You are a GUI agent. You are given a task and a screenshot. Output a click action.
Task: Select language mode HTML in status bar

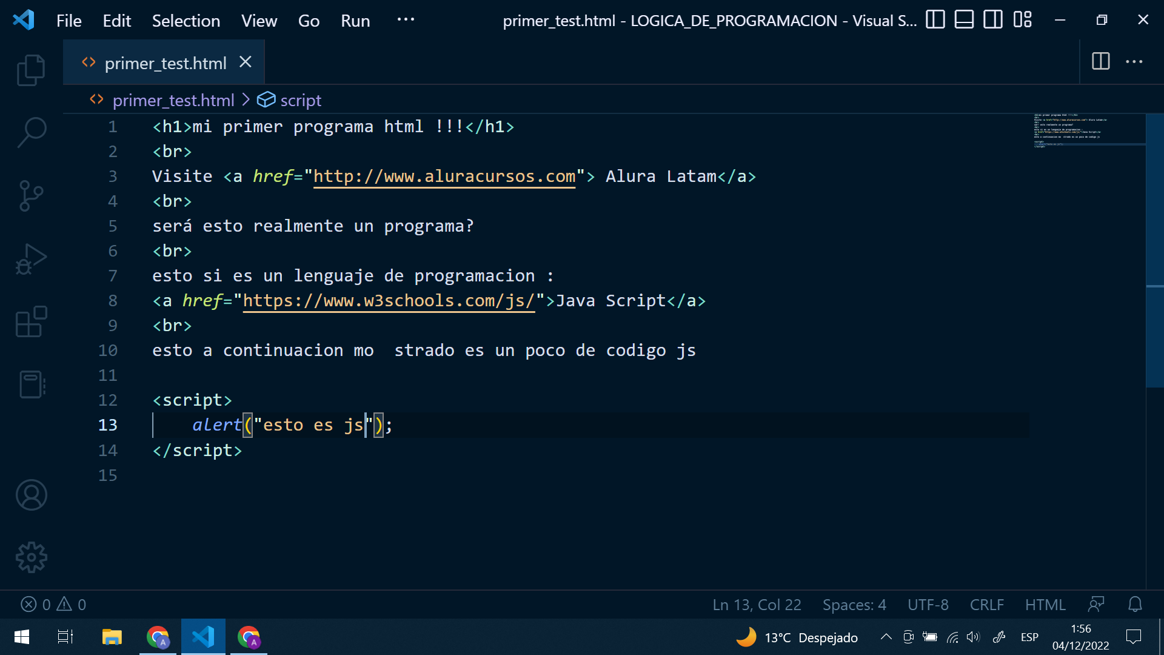click(x=1045, y=605)
